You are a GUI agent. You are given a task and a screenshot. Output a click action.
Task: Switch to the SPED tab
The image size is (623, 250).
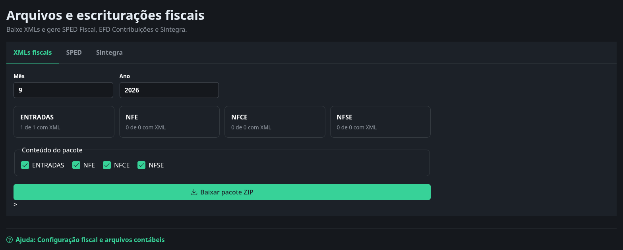click(74, 52)
